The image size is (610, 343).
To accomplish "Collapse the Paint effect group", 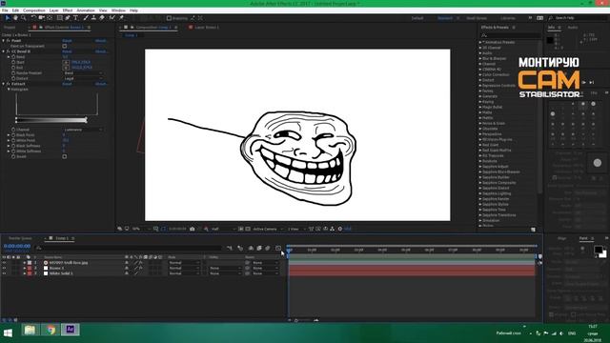I will coord(4,40).
